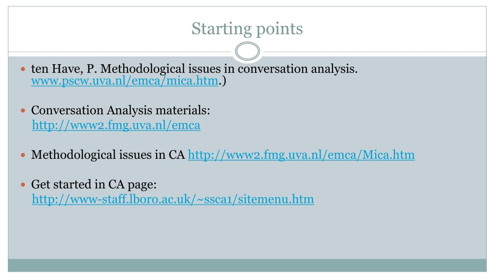Visit the www-staff.lboro.ac.uk sitemenu.htm link

173,199
